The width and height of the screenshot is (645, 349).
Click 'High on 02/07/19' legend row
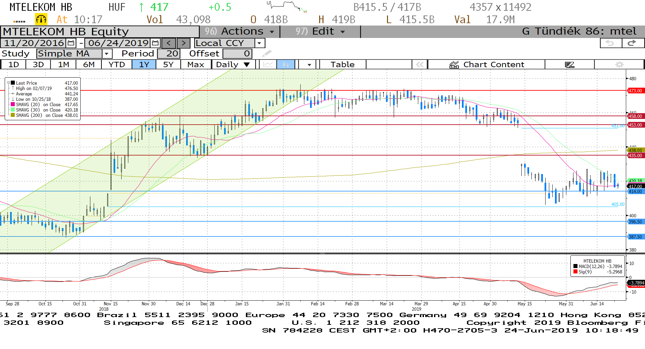pos(44,88)
